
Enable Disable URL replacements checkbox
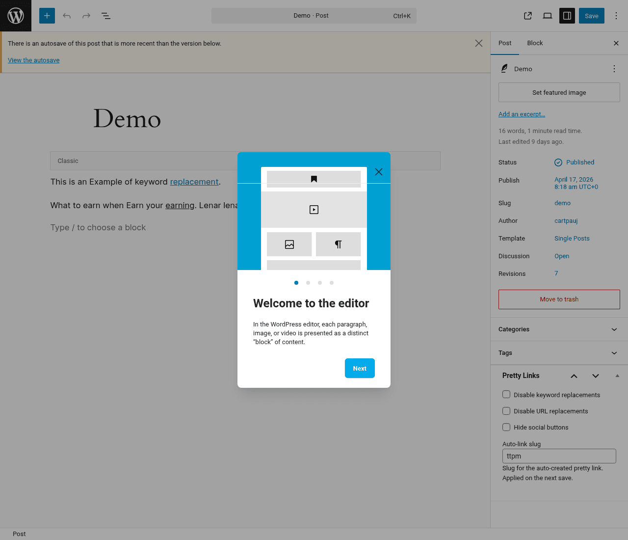pyautogui.click(x=506, y=411)
